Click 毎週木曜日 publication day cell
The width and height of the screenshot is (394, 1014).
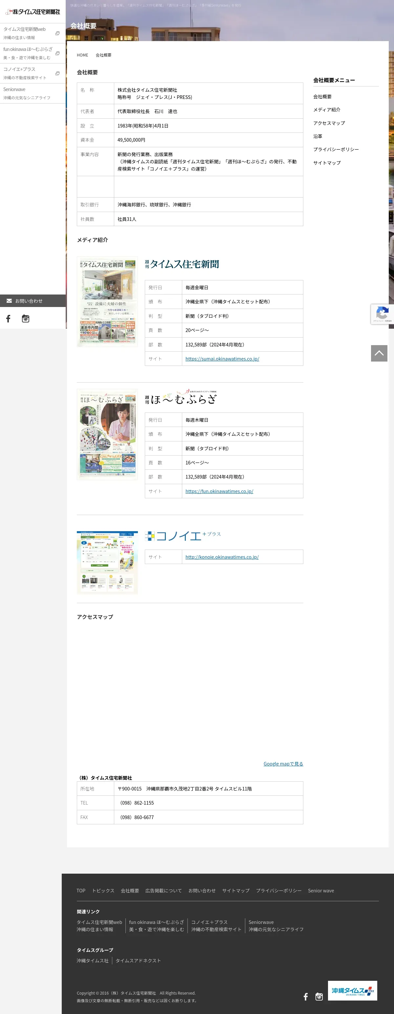(242, 420)
